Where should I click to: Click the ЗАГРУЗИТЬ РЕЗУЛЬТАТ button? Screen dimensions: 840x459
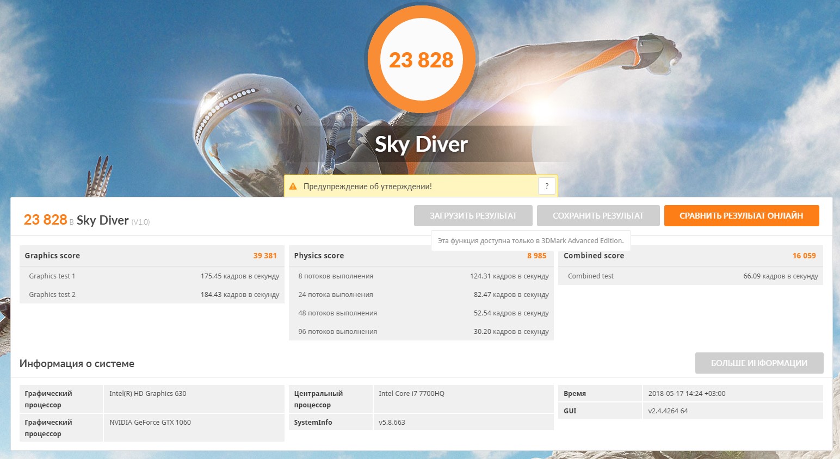point(473,215)
